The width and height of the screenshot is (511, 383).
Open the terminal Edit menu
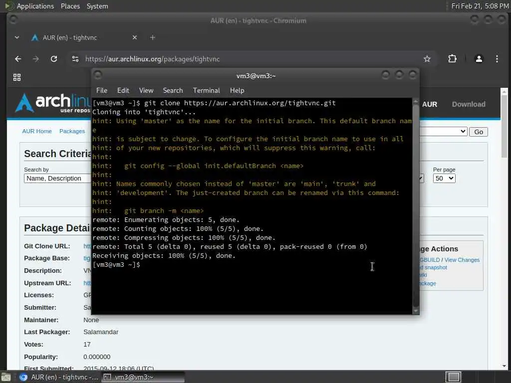pos(123,91)
